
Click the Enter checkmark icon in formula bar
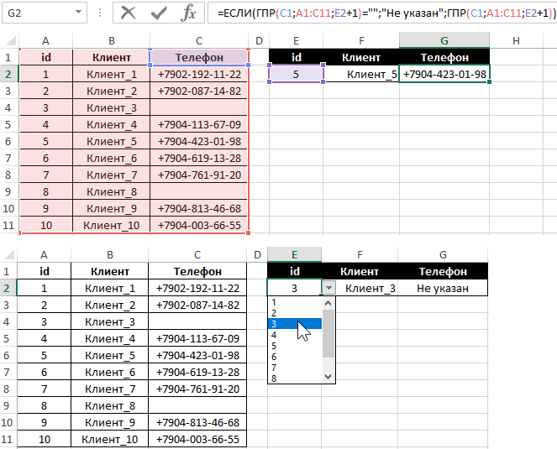pos(159,13)
